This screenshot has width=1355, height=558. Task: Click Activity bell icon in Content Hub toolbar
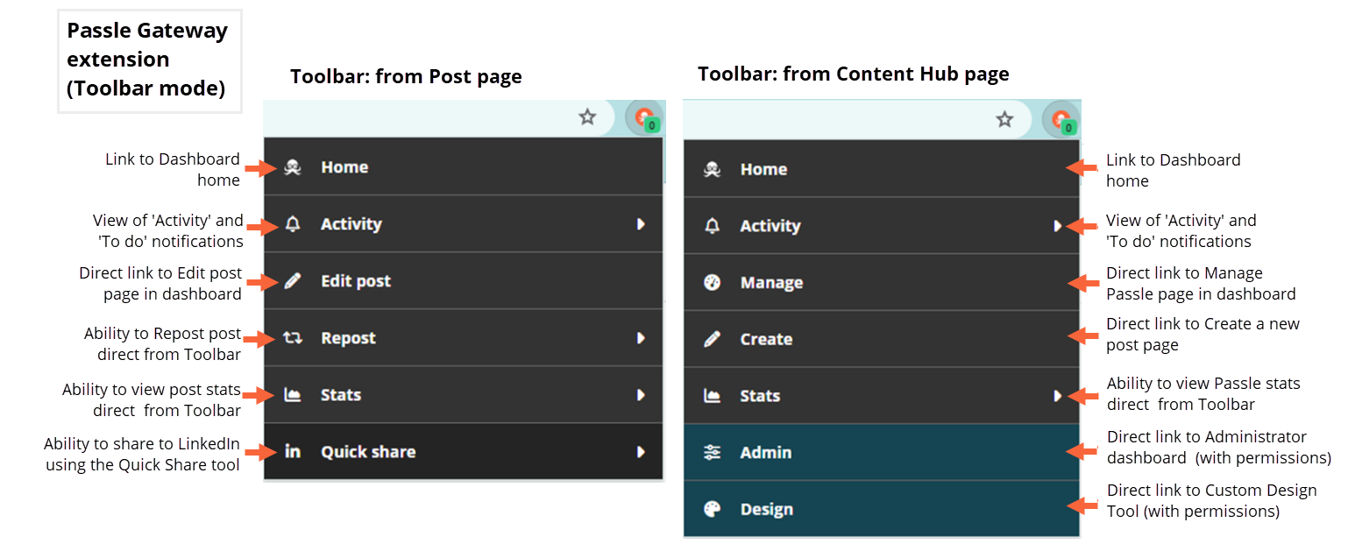pos(713,226)
